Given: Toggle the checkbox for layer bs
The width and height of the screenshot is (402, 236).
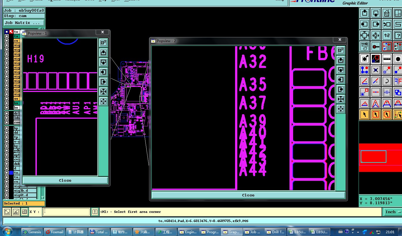Looking at the screenshot, I should point(7,103).
